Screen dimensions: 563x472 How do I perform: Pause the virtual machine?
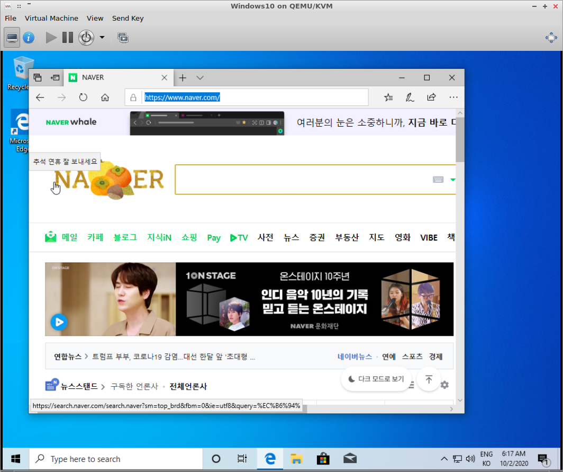click(x=68, y=38)
